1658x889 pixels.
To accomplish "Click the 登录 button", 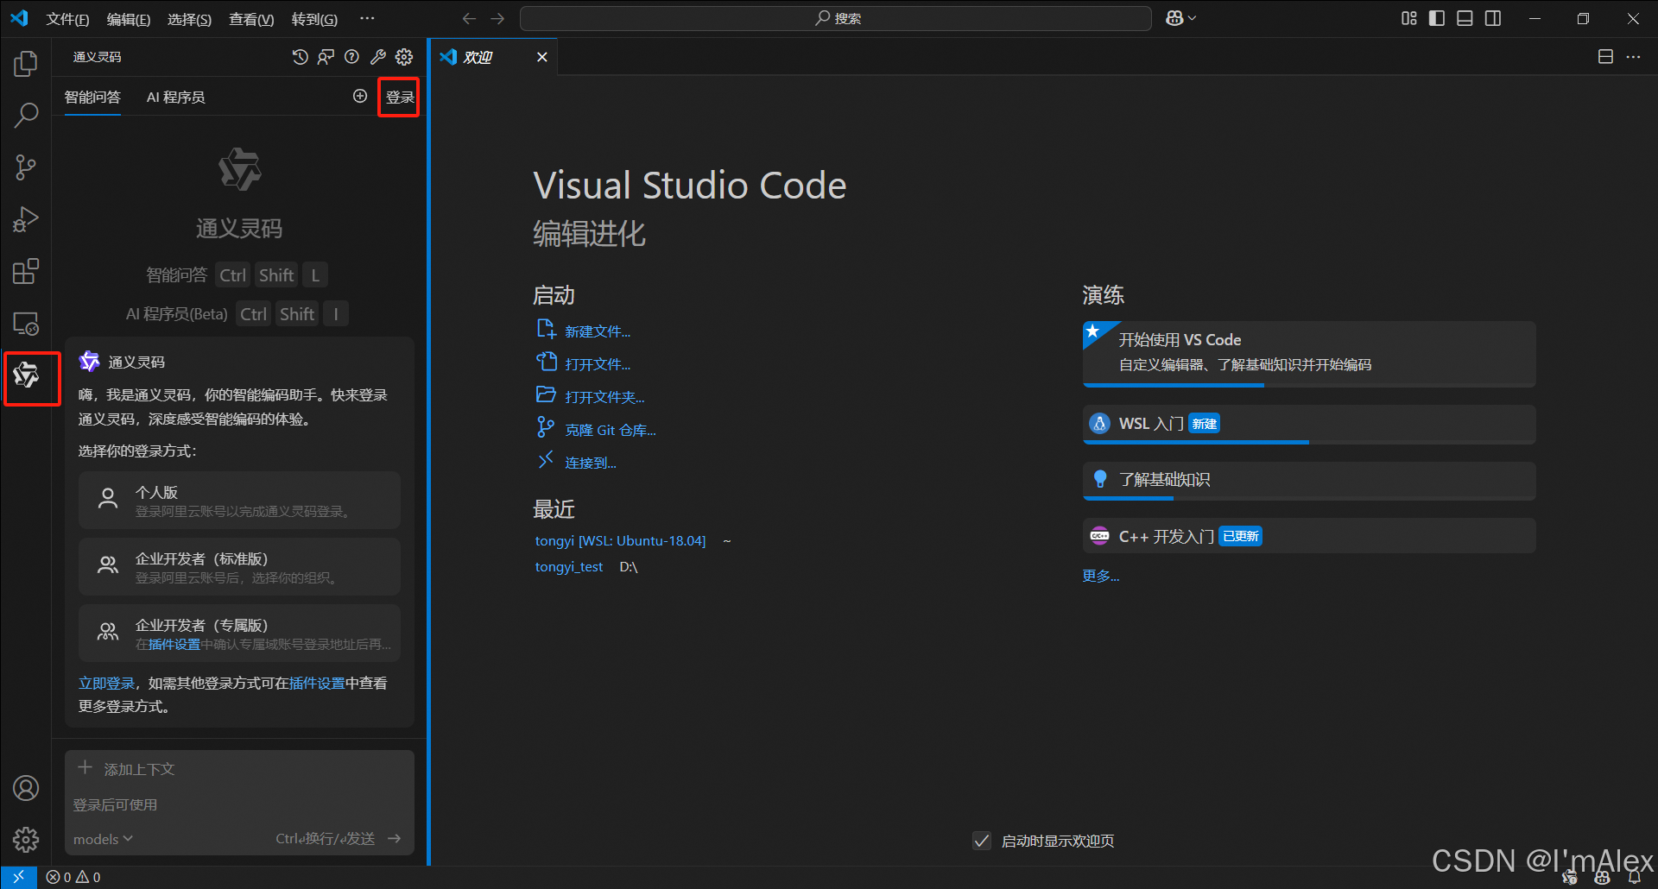I will (400, 97).
